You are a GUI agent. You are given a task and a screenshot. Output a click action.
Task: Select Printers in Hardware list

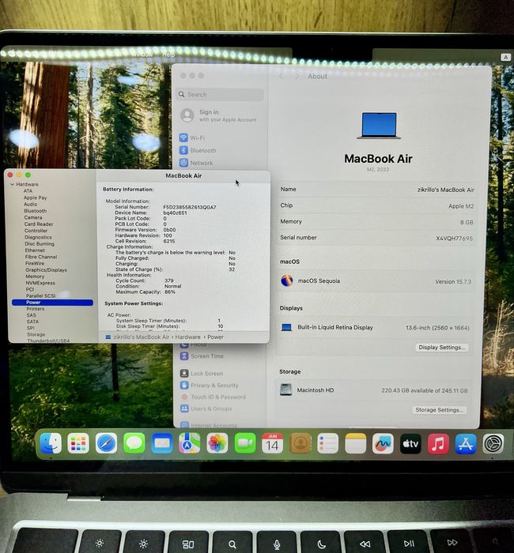coord(36,309)
